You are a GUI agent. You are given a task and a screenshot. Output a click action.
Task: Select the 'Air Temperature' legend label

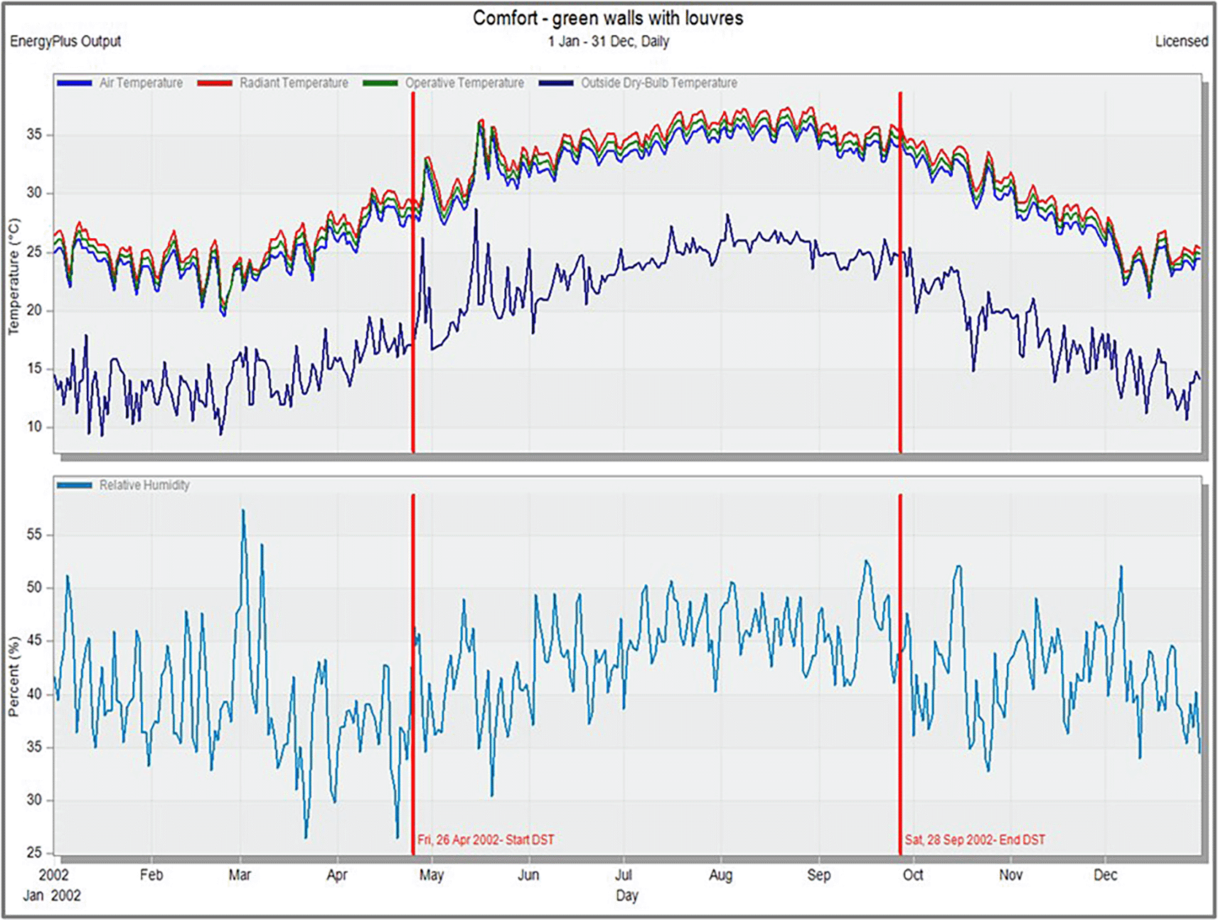click(141, 83)
